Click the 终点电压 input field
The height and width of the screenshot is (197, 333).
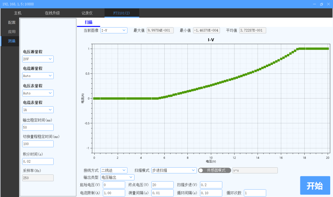162,185
